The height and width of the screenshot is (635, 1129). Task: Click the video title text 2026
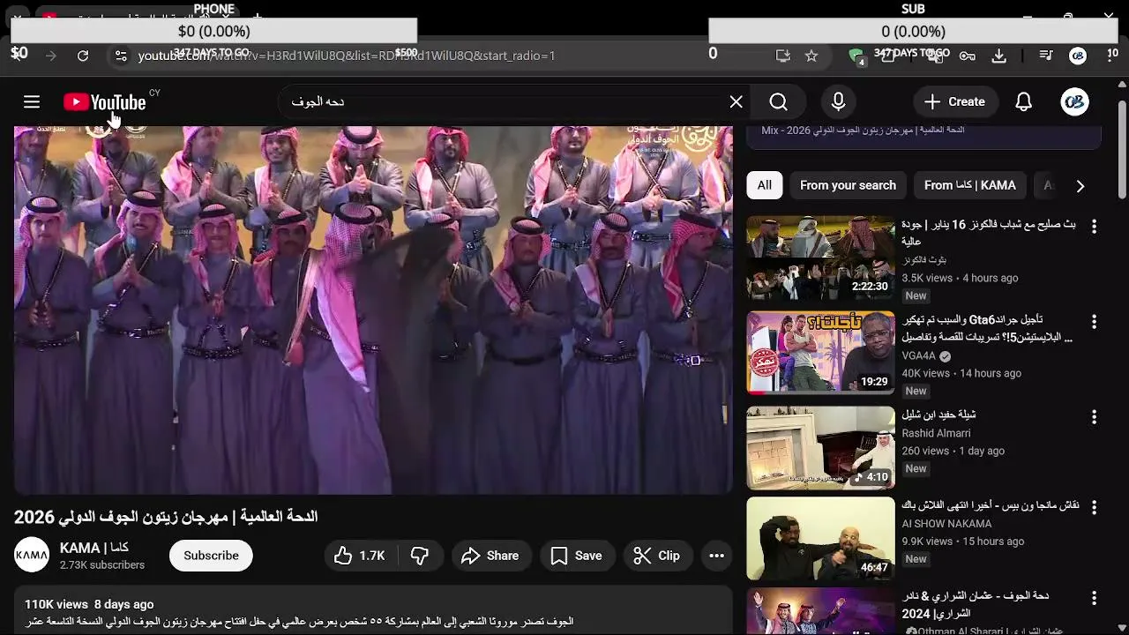[x=166, y=516]
